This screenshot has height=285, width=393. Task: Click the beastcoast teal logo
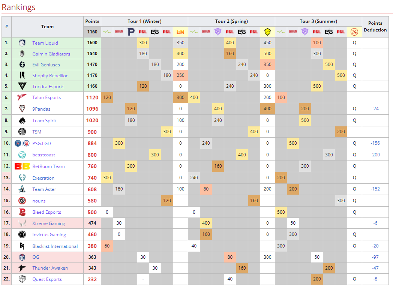[22, 155]
